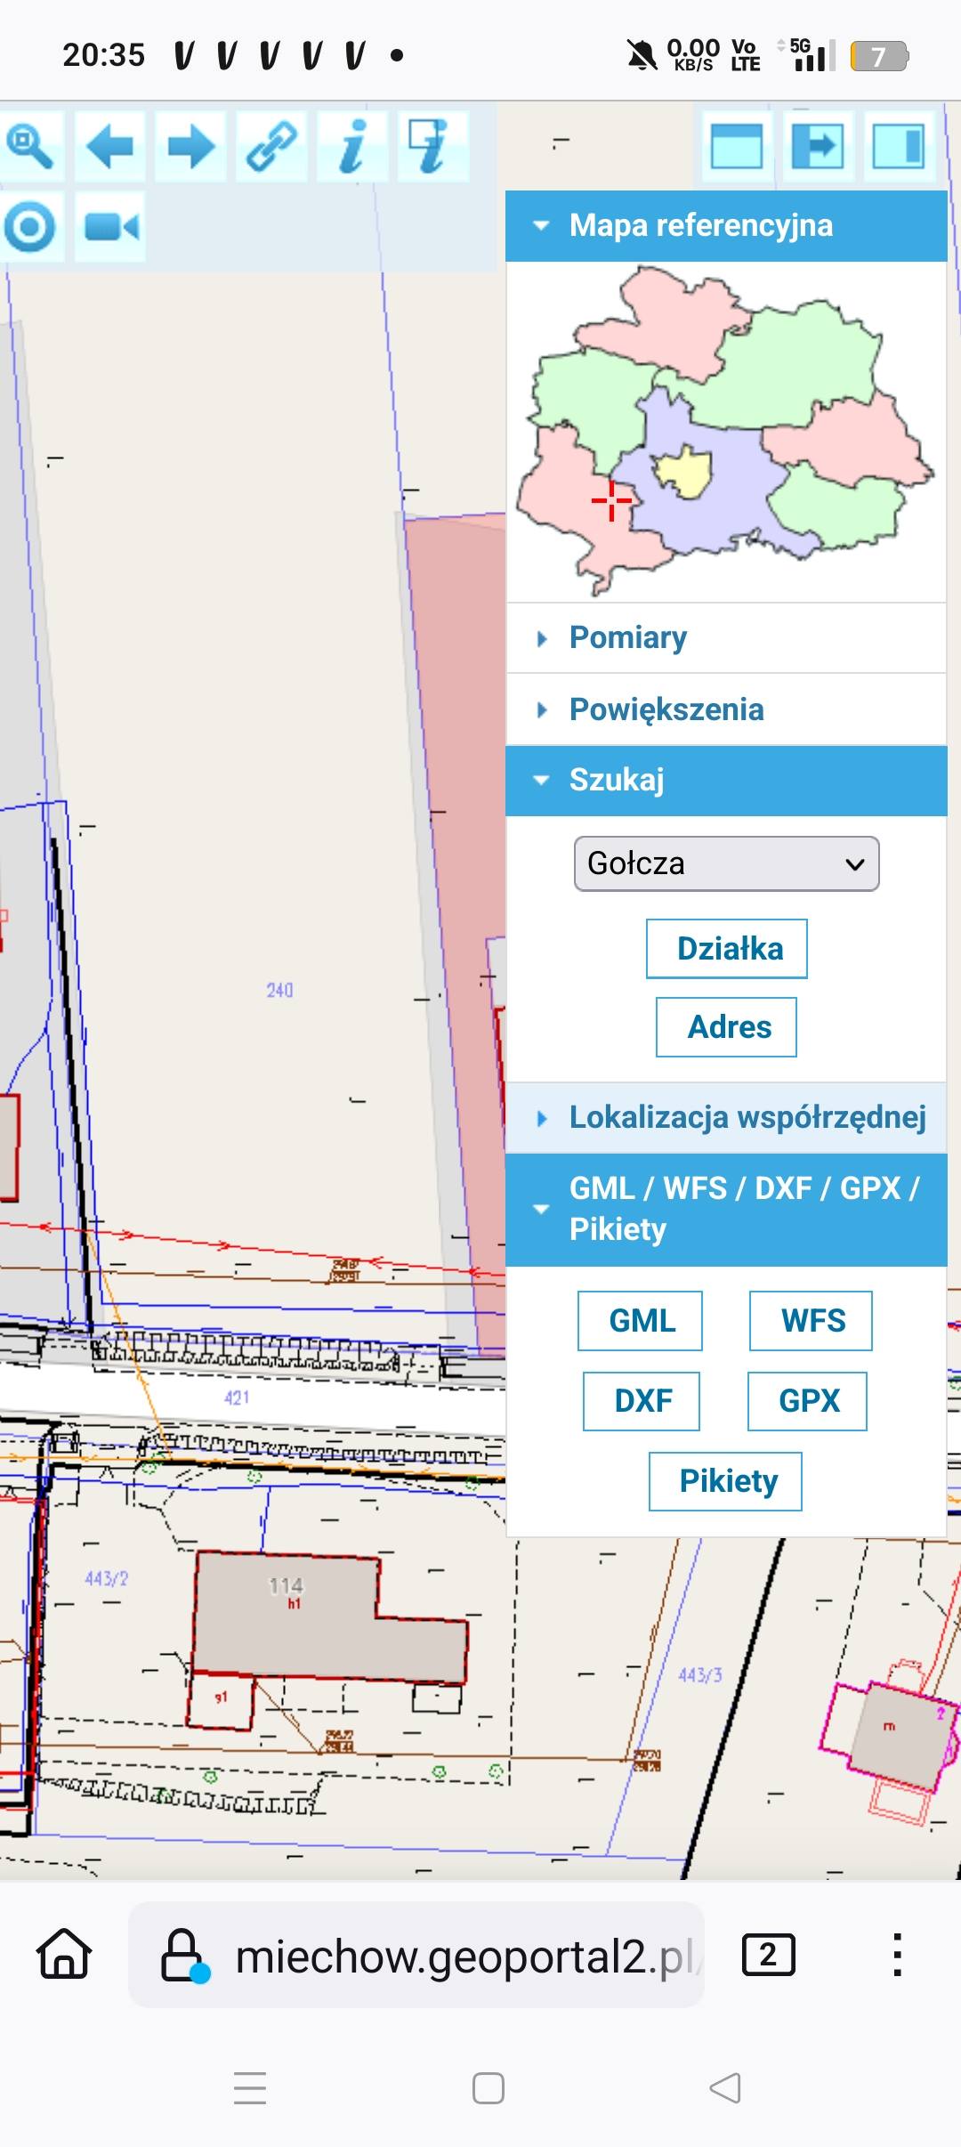Open the Gołcza municipality dropdown
Image resolution: width=961 pixels, height=2147 pixels.
726,863
